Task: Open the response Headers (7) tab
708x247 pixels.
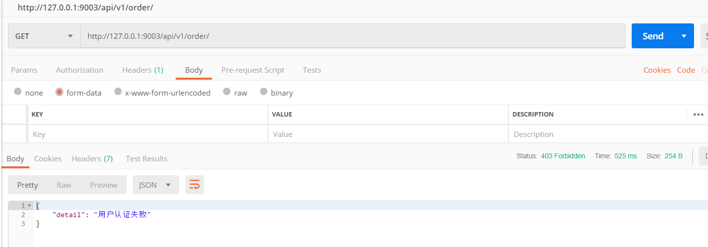Action: (92, 158)
